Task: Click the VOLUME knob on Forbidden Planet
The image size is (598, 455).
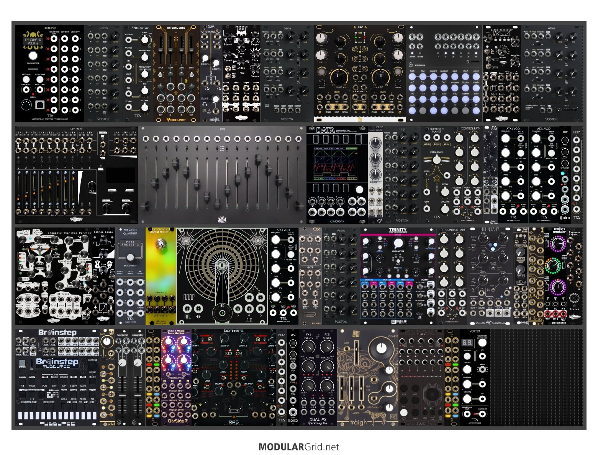Action: coord(444,209)
